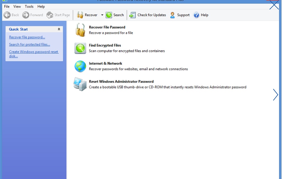
Task: Click the Recover file password link
Action: tap(27, 37)
